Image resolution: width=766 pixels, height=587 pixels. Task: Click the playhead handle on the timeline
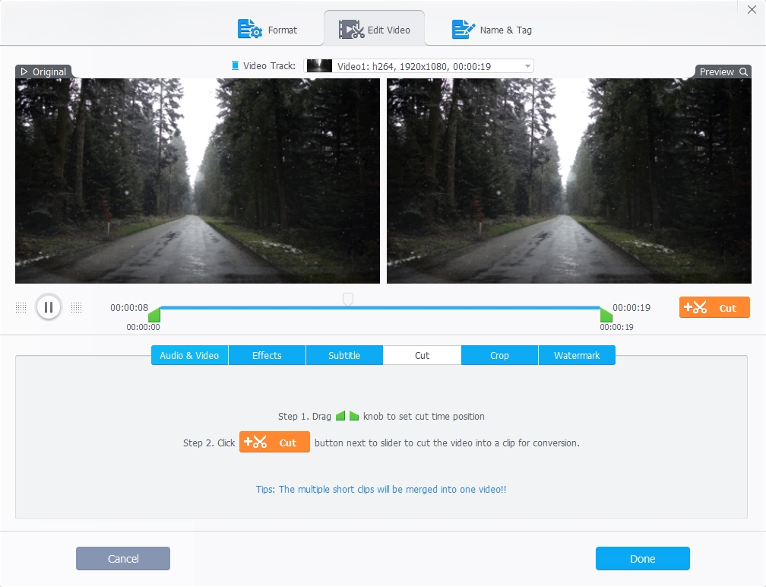pyautogui.click(x=347, y=299)
